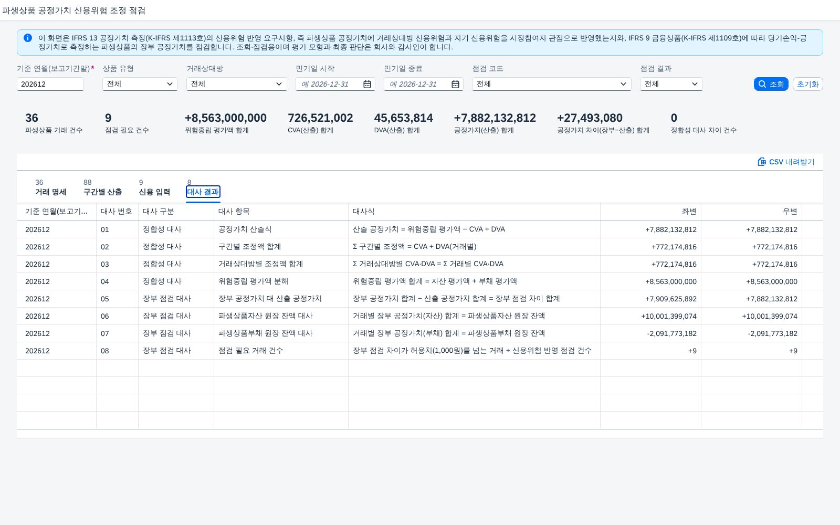Open calendar picker for 만기일 종료
Viewport: 840px width, 525px height.
coord(456,84)
